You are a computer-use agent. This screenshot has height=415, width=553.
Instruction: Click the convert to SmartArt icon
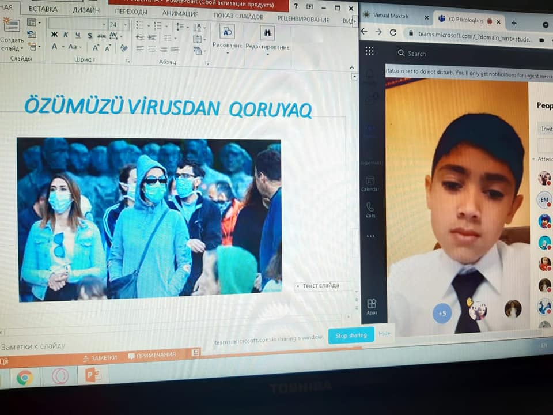click(x=199, y=51)
